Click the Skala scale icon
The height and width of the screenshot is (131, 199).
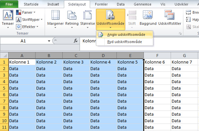[x=189, y=27]
